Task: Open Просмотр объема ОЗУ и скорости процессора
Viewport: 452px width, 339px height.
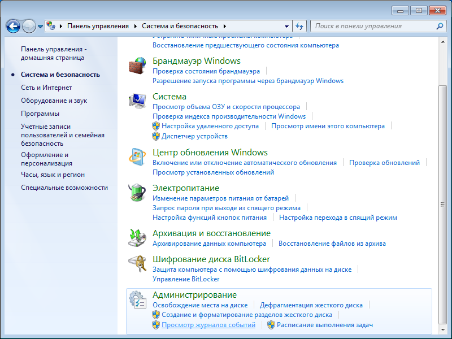Action: pos(226,107)
